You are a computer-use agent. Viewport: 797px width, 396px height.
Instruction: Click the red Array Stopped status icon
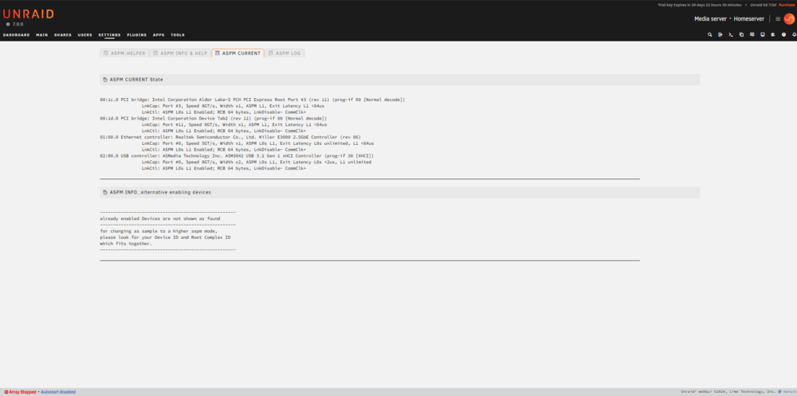click(6, 392)
